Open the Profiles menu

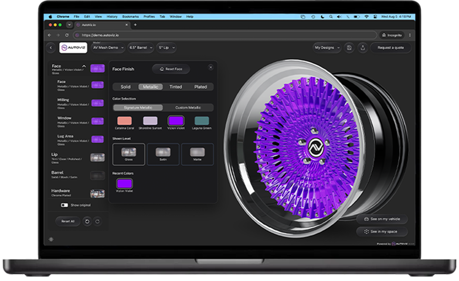pos(149,16)
